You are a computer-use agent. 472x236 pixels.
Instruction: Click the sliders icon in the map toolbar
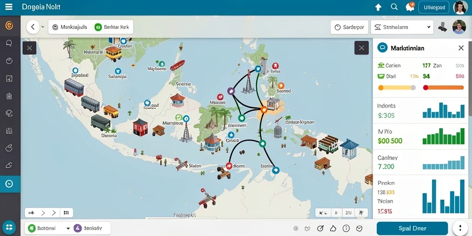click(66, 213)
